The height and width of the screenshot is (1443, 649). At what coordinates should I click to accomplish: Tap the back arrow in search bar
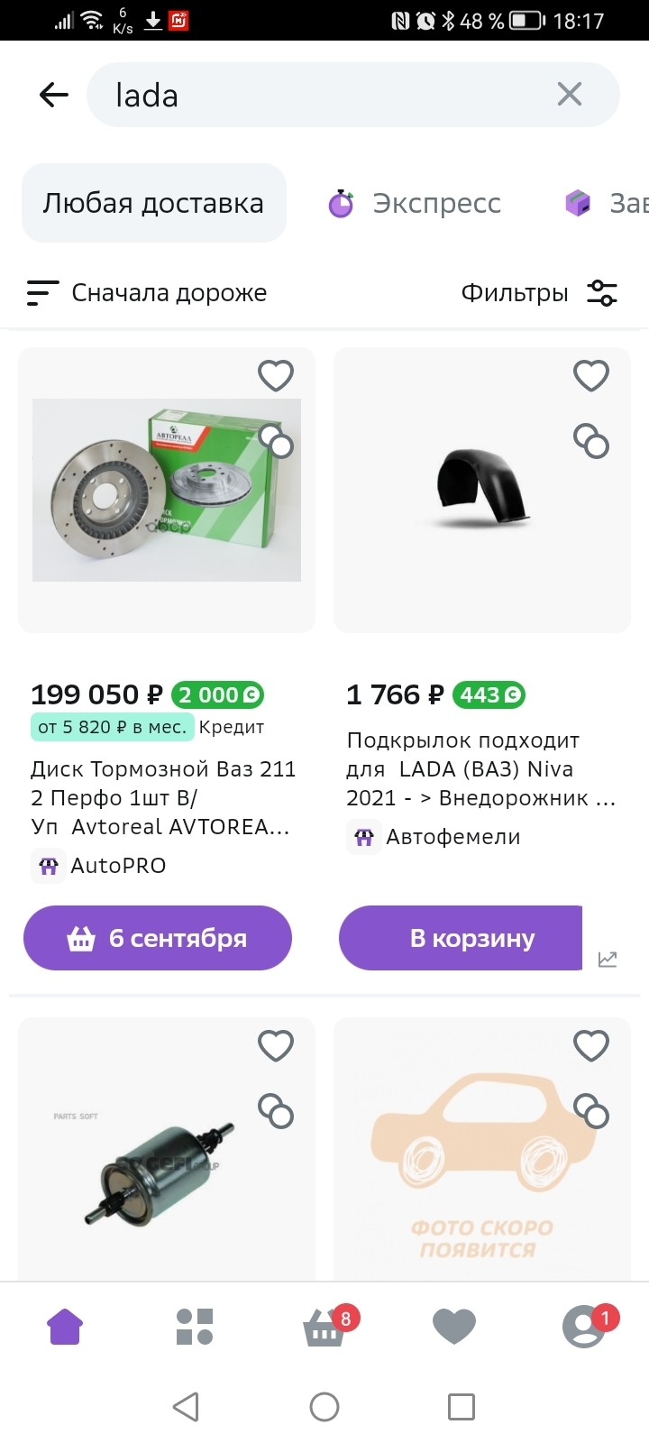pyautogui.click(x=54, y=95)
